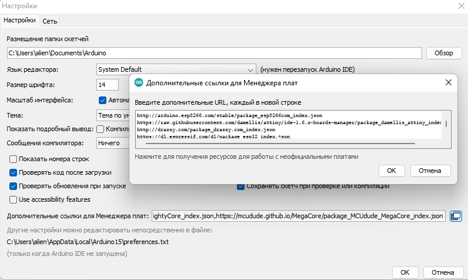Open the preferences.txt file path link

pyautogui.click(x=88, y=242)
